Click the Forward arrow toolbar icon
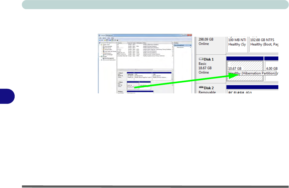Viewport: 289px width, 188px height. [x=102, y=40]
